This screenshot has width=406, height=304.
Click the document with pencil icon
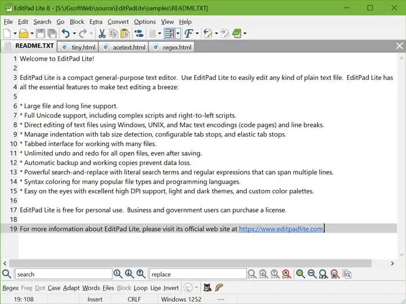click(208, 34)
